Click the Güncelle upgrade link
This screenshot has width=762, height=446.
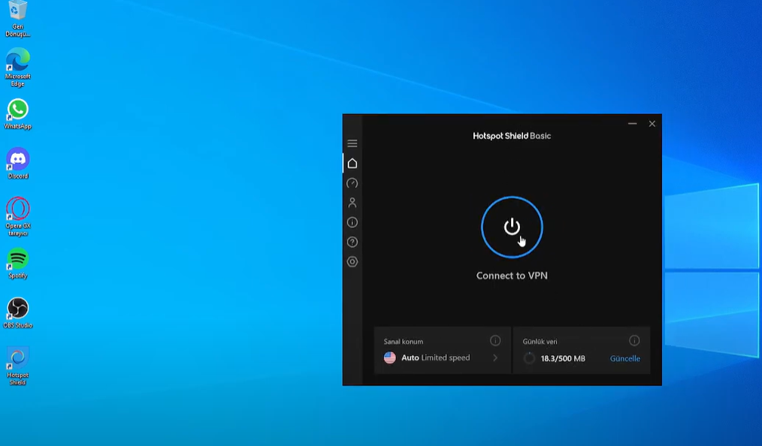click(x=624, y=359)
